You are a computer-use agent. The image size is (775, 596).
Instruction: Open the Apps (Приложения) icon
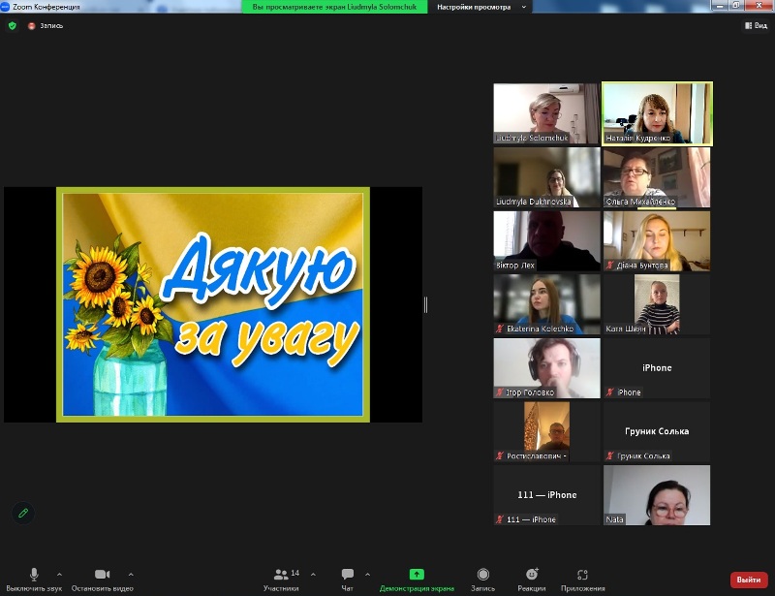pyautogui.click(x=582, y=575)
